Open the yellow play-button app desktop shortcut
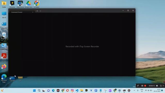The image size is (165, 93). pyautogui.click(x=12, y=4)
